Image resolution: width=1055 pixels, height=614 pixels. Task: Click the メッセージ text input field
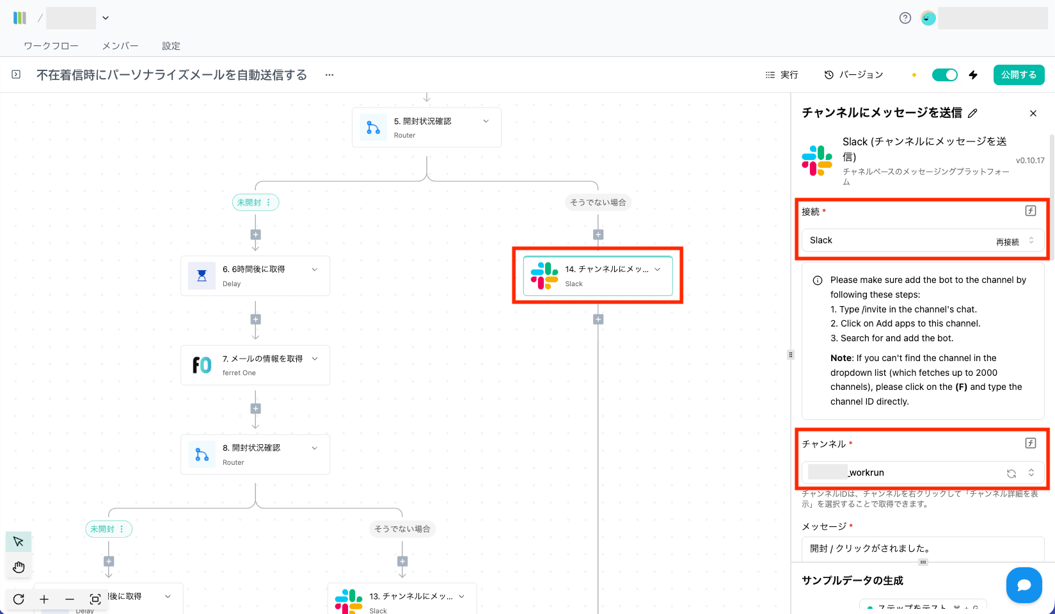point(921,548)
